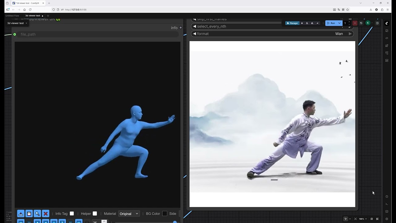This screenshot has width=396, height=223.
Task: Toggle the side panel layout icon
Action: (x=377, y=23)
